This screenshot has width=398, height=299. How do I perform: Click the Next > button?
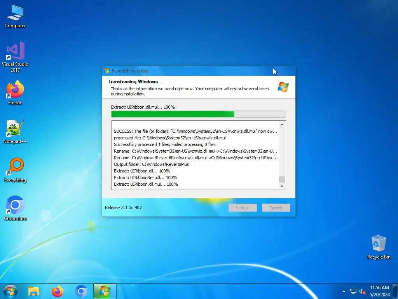pyautogui.click(x=243, y=208)
